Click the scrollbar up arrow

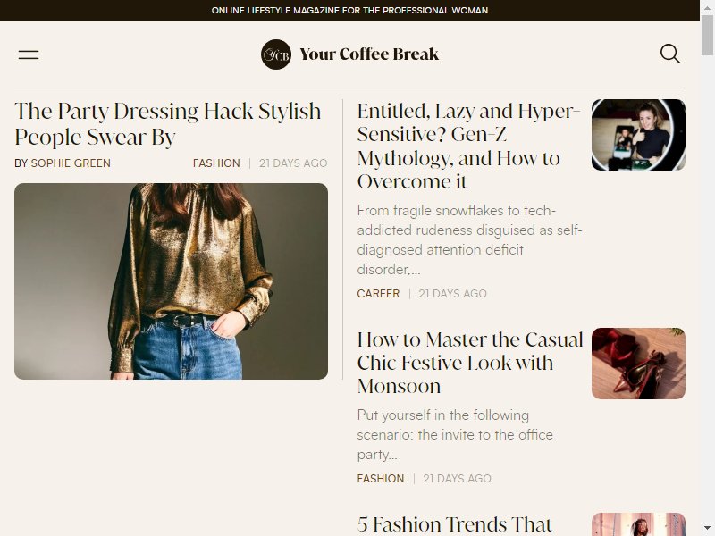pyautogui.click(x=707, y=6)
